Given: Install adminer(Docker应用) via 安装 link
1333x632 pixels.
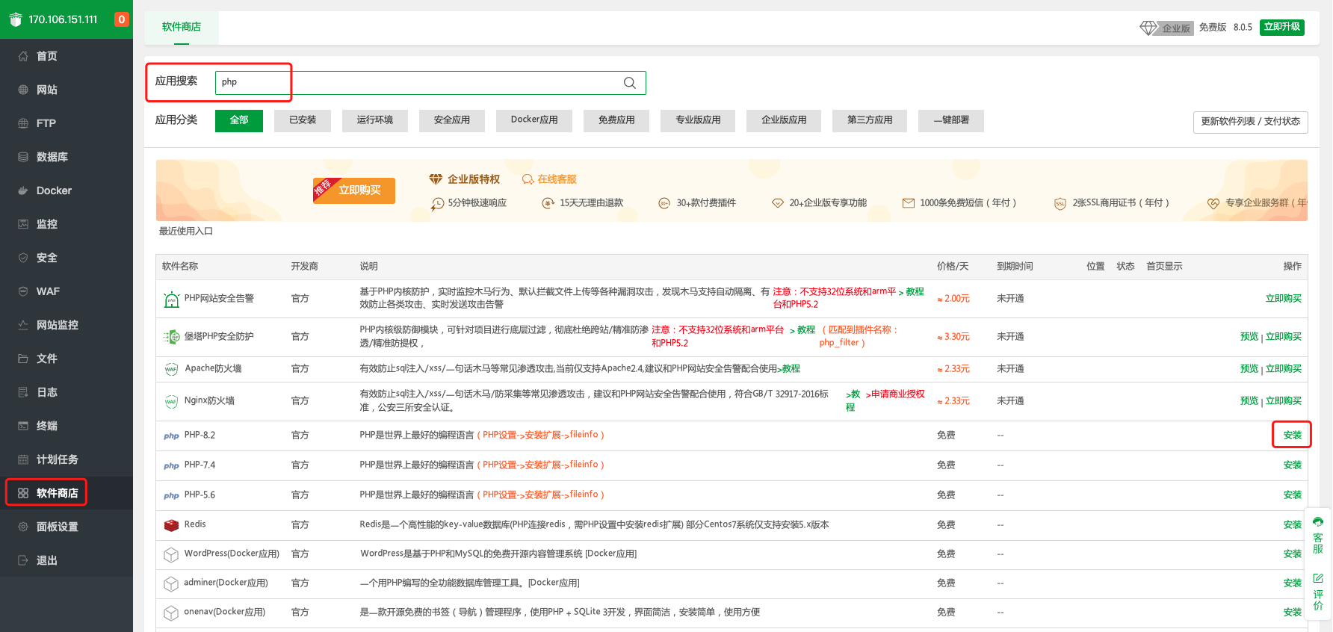Looking at the screenshot, I should (1293, 583).
